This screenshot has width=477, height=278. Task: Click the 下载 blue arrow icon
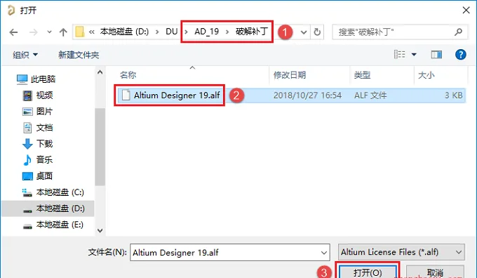(27, 144)
